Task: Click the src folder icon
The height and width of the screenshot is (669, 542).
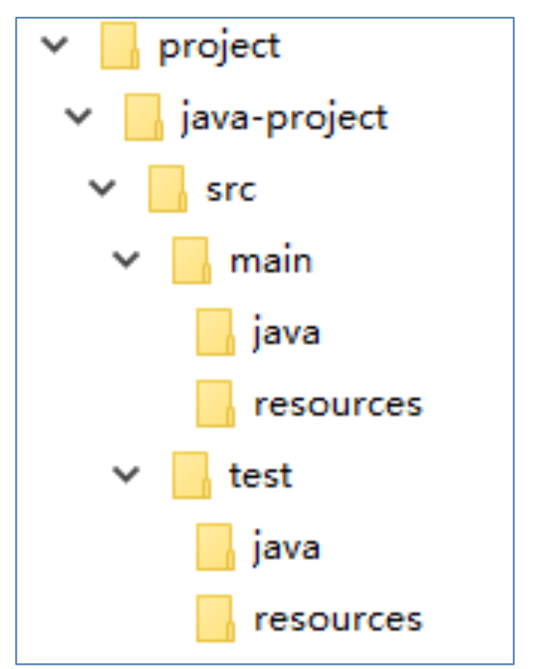Action: tap(168, 189)
